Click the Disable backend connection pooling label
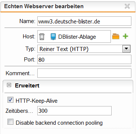 [59, 123]
